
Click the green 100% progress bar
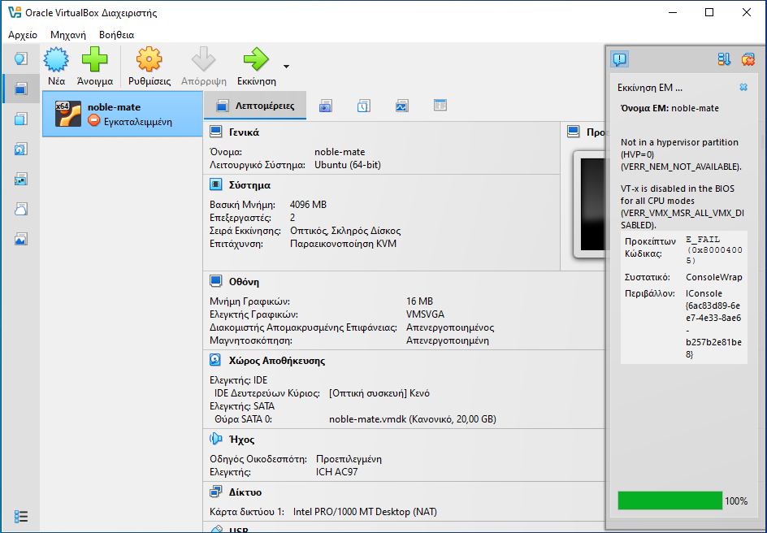(x=669, y=500)
